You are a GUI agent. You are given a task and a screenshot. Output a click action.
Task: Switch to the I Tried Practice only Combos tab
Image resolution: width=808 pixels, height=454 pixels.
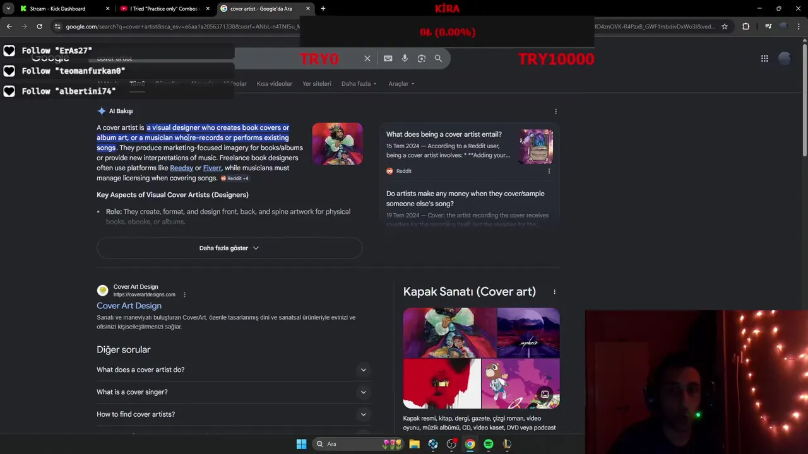point(164,9)
